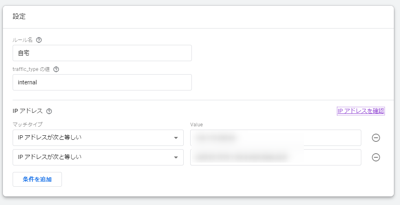Click help icon next to traffic_type の値

tap(56, 69)
